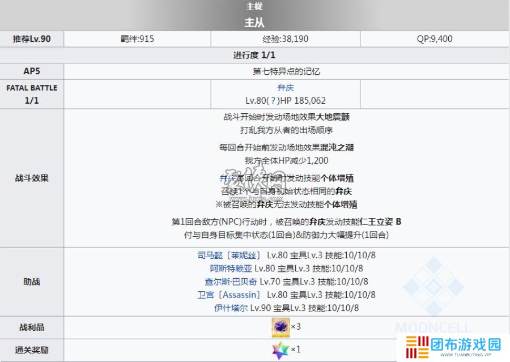This screenshot has width=510, height=362.
Task: Open the 查尔斯·巴贝奇 support servant link
Action: pos(231,282)
